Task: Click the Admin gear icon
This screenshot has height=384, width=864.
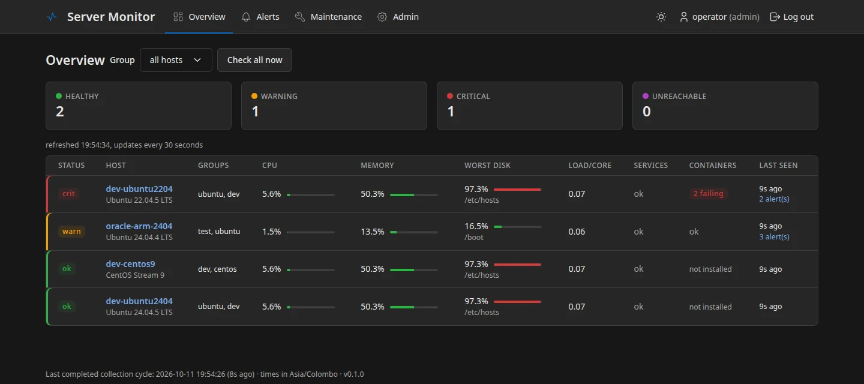Action: [x=382, y=17]
